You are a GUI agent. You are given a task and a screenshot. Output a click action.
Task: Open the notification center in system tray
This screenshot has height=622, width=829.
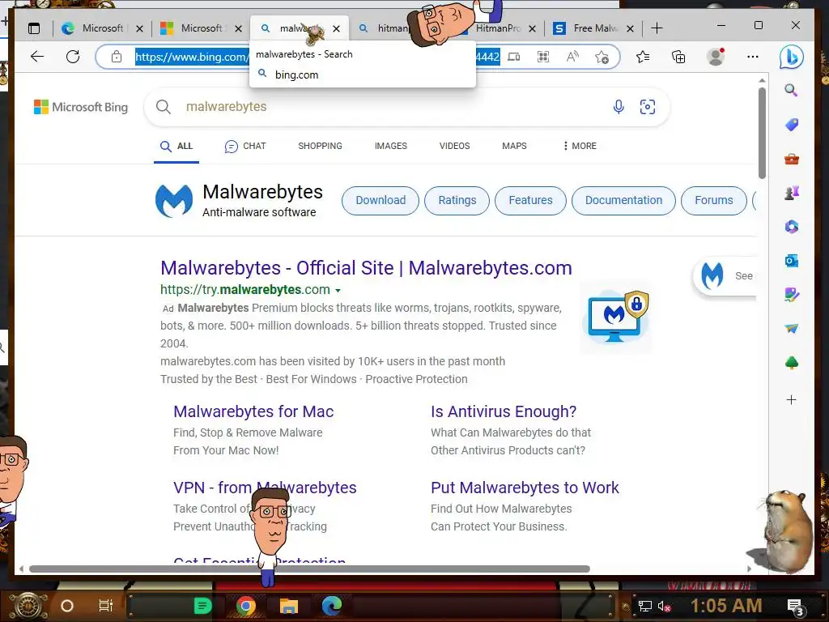pyautogui.click(x=795, y=607)
